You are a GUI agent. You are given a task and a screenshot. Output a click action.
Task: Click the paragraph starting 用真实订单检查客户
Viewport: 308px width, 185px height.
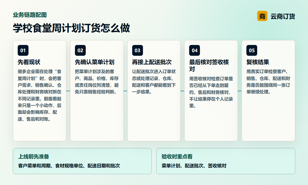pos(268,82)
